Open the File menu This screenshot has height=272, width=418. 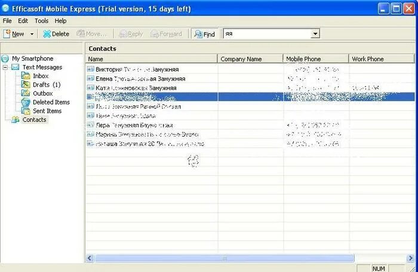[7, 21]
